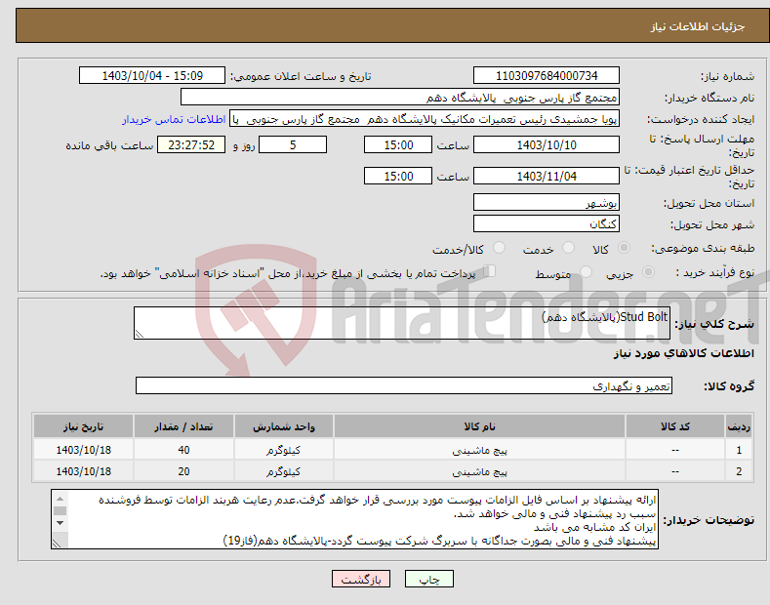Screen dimensions: 770x605
Task: Open buyer contact info link
Action: click(174, 119)
